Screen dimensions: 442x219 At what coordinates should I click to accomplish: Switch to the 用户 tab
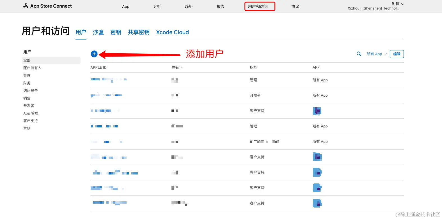click(x=81, y=32)
